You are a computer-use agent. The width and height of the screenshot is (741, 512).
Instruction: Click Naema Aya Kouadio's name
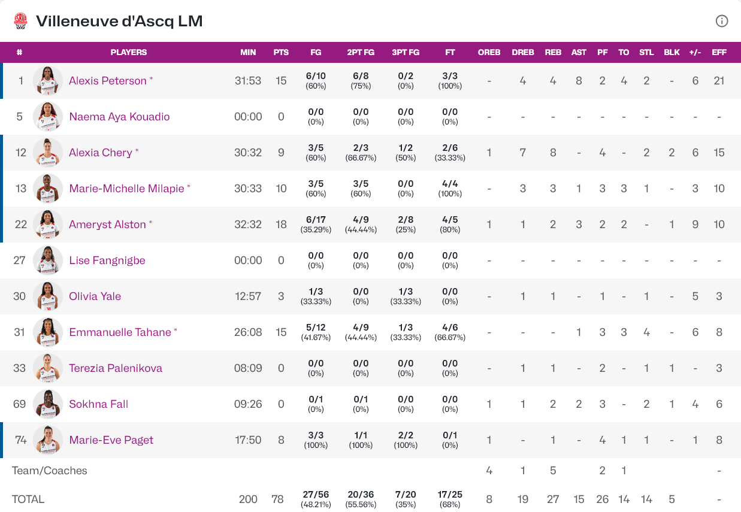tap(119, 117)
